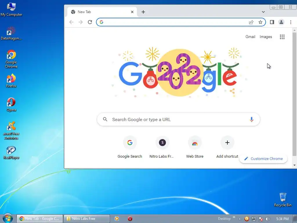
Task: Click the scrollbar down arrow
Action: 294,165
